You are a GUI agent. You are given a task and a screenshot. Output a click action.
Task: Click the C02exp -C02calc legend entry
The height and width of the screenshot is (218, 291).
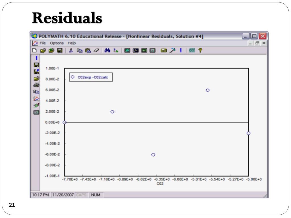pos(91,77)
